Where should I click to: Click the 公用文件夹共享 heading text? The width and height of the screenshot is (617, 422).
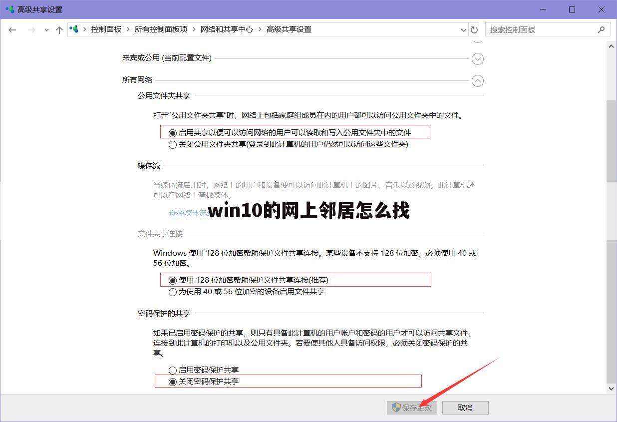click(164, 95)
